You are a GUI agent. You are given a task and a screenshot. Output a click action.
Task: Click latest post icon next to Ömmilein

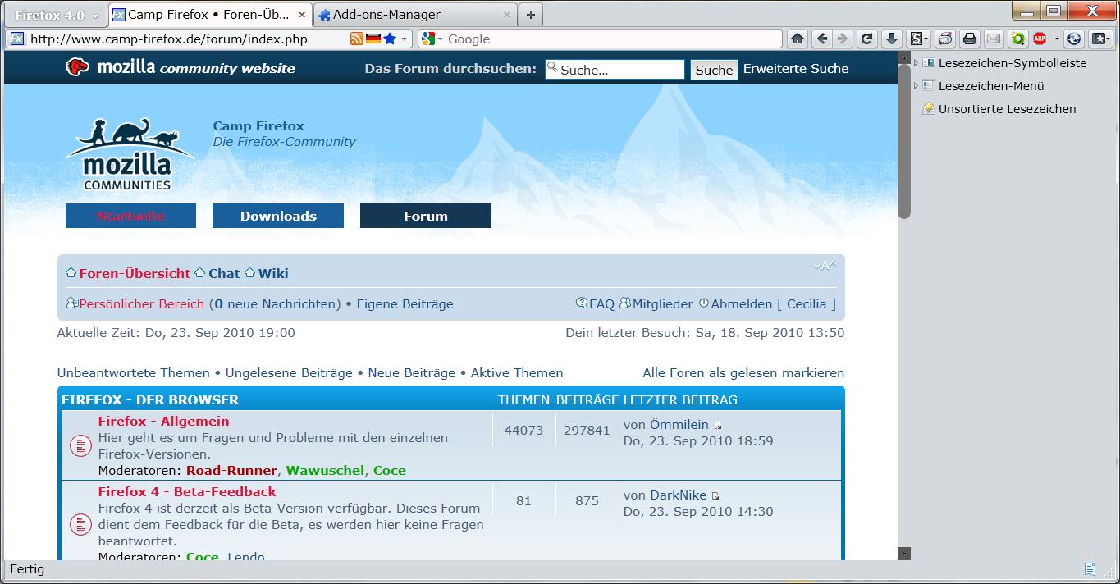click(x=718, y=426)
